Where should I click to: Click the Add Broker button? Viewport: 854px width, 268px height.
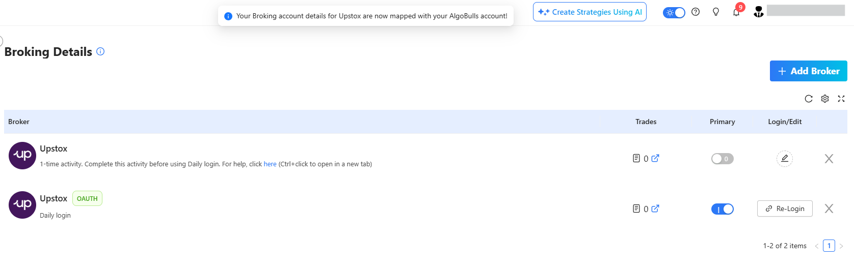[x=808, y=71]
